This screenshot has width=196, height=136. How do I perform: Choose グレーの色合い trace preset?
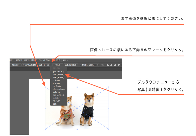click(x=59, y=89)
